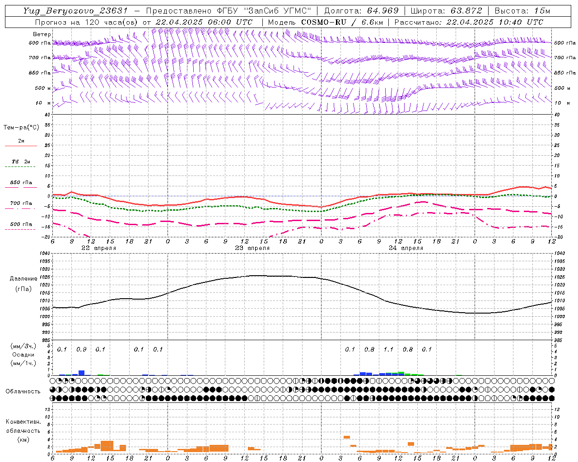
Task: Click the '(мм/1ч.)' precipitation unit label
Action: click(23, 363)
